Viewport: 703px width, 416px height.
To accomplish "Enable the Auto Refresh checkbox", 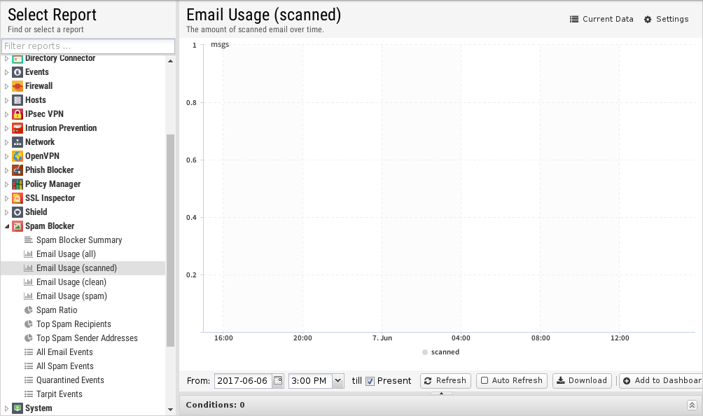I will click(485, 381).
